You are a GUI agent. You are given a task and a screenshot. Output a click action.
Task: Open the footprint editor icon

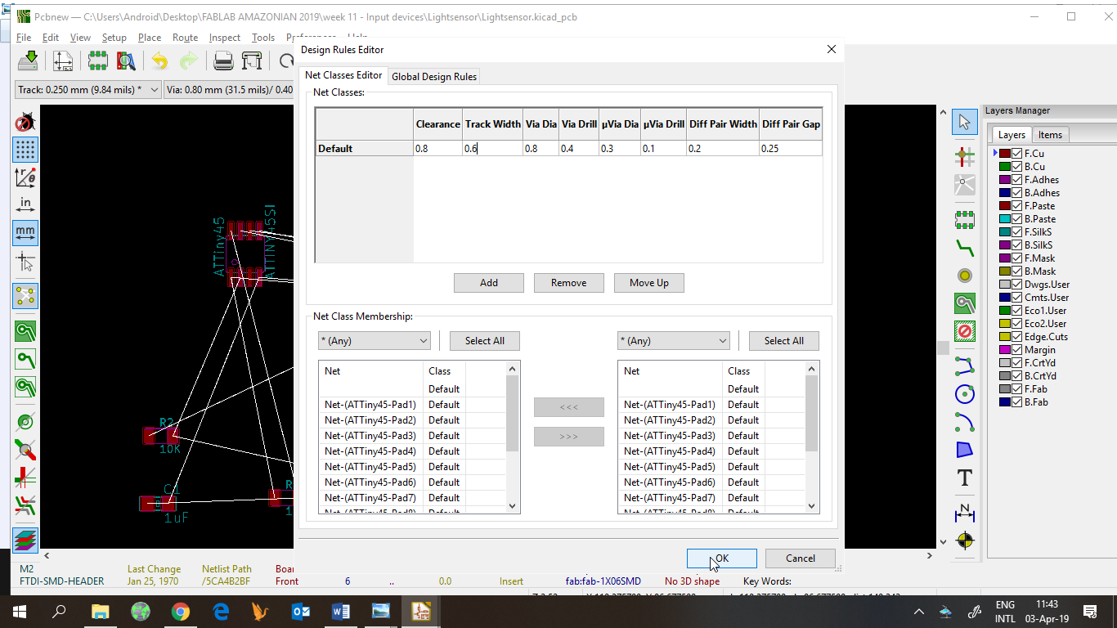point(98,61)
